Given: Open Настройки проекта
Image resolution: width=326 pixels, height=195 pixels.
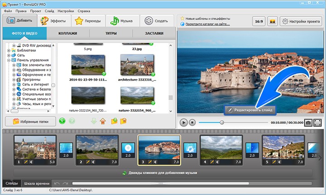Looking at the screenshot, I should coord(301,21).
